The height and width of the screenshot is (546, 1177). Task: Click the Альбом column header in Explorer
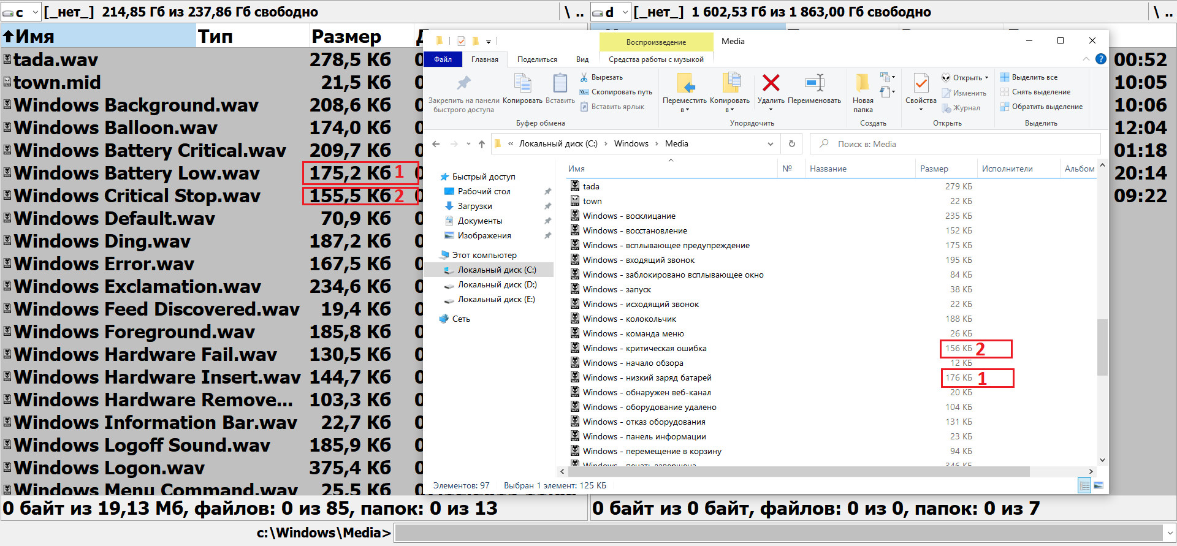coord(1079,169)
